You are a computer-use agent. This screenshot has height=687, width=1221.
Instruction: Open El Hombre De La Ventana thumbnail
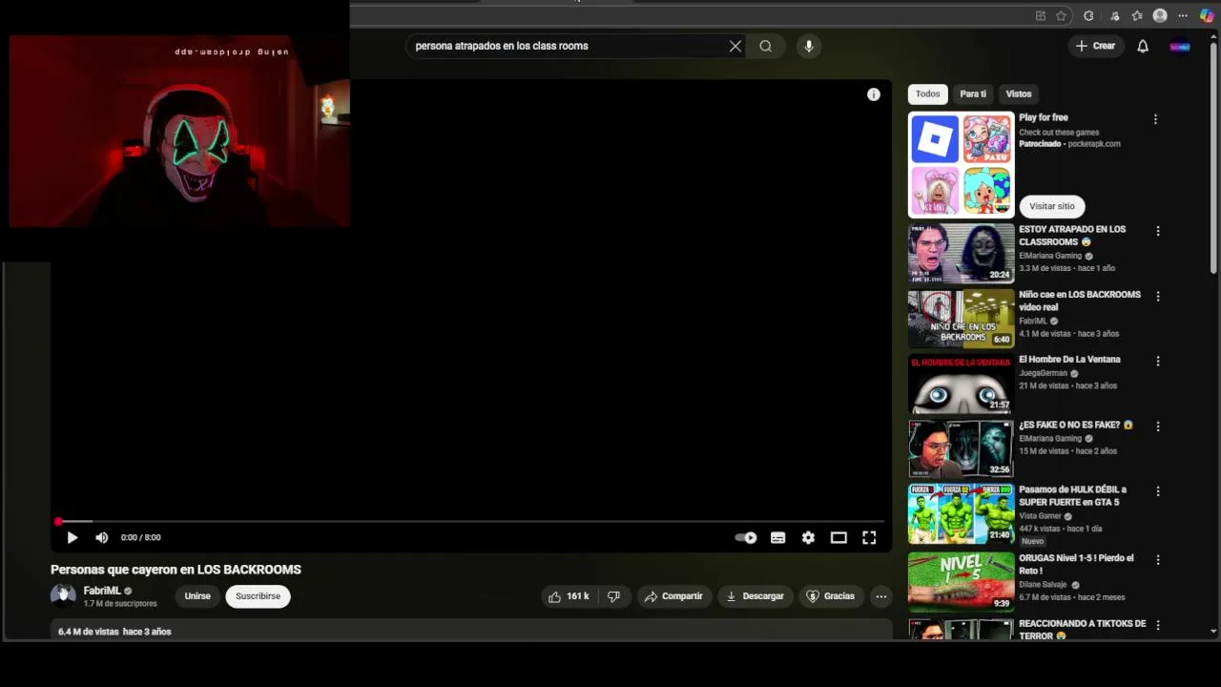pos(961,384)
